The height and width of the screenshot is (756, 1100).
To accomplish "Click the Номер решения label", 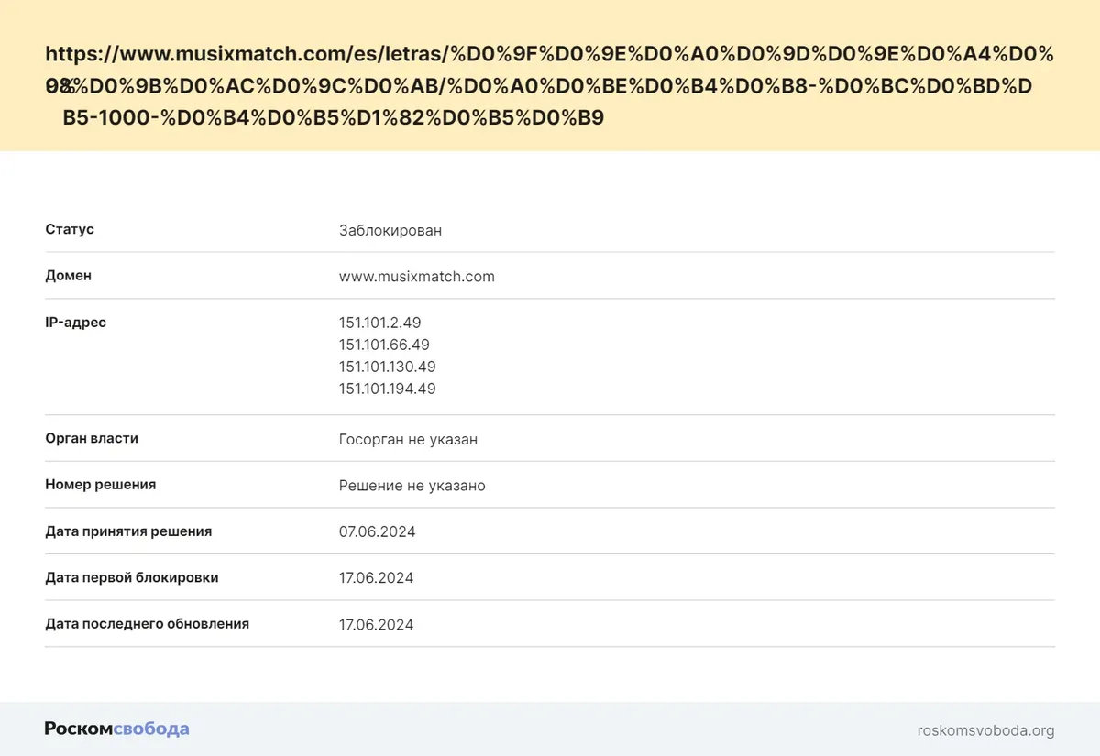I will [x=101, y=485].
